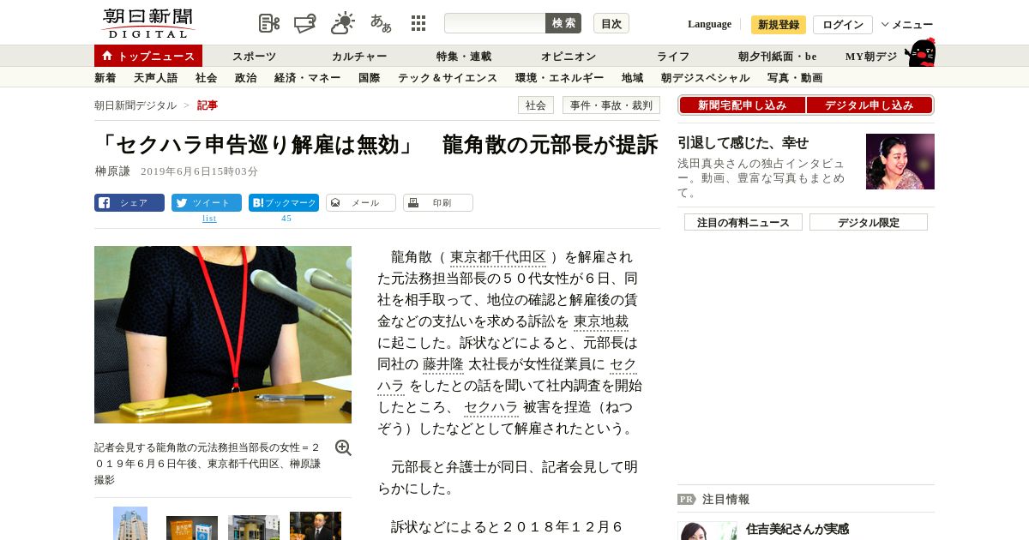The height and width of the screenshot is (540, 1029).
Task: Click the Asahi Shimbun Digital logo
Action: coord(147,23)
